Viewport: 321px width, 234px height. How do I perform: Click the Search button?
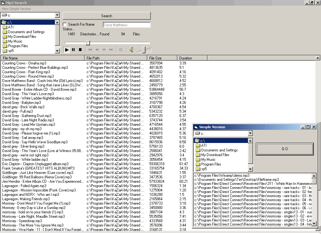click(x=107, y=16)
